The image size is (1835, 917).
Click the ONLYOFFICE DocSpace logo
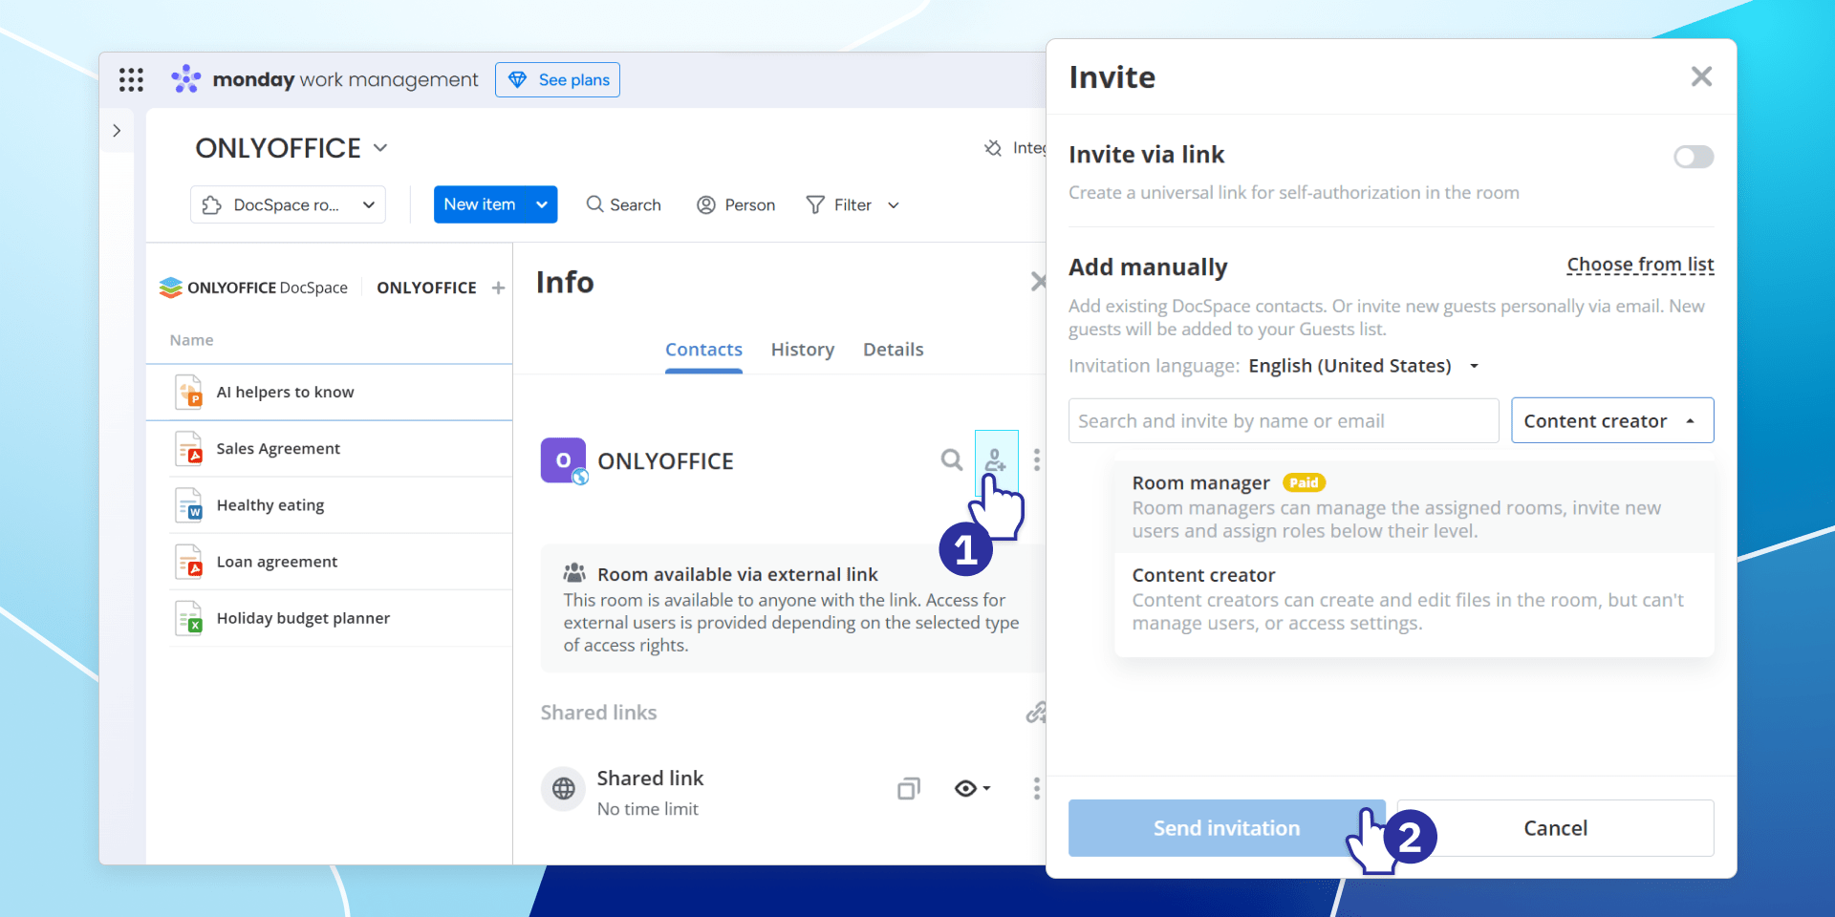click(x=253, y=288)
